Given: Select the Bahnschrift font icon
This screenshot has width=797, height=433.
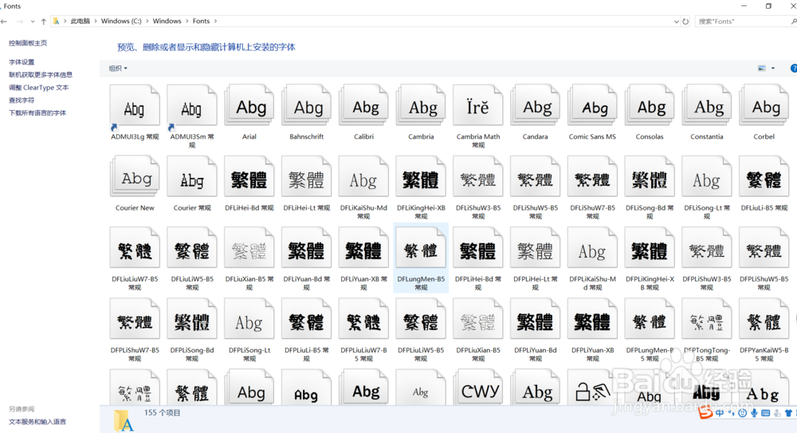Looking at the screenshot, I should pyautogui.click(x=307, y=106).
